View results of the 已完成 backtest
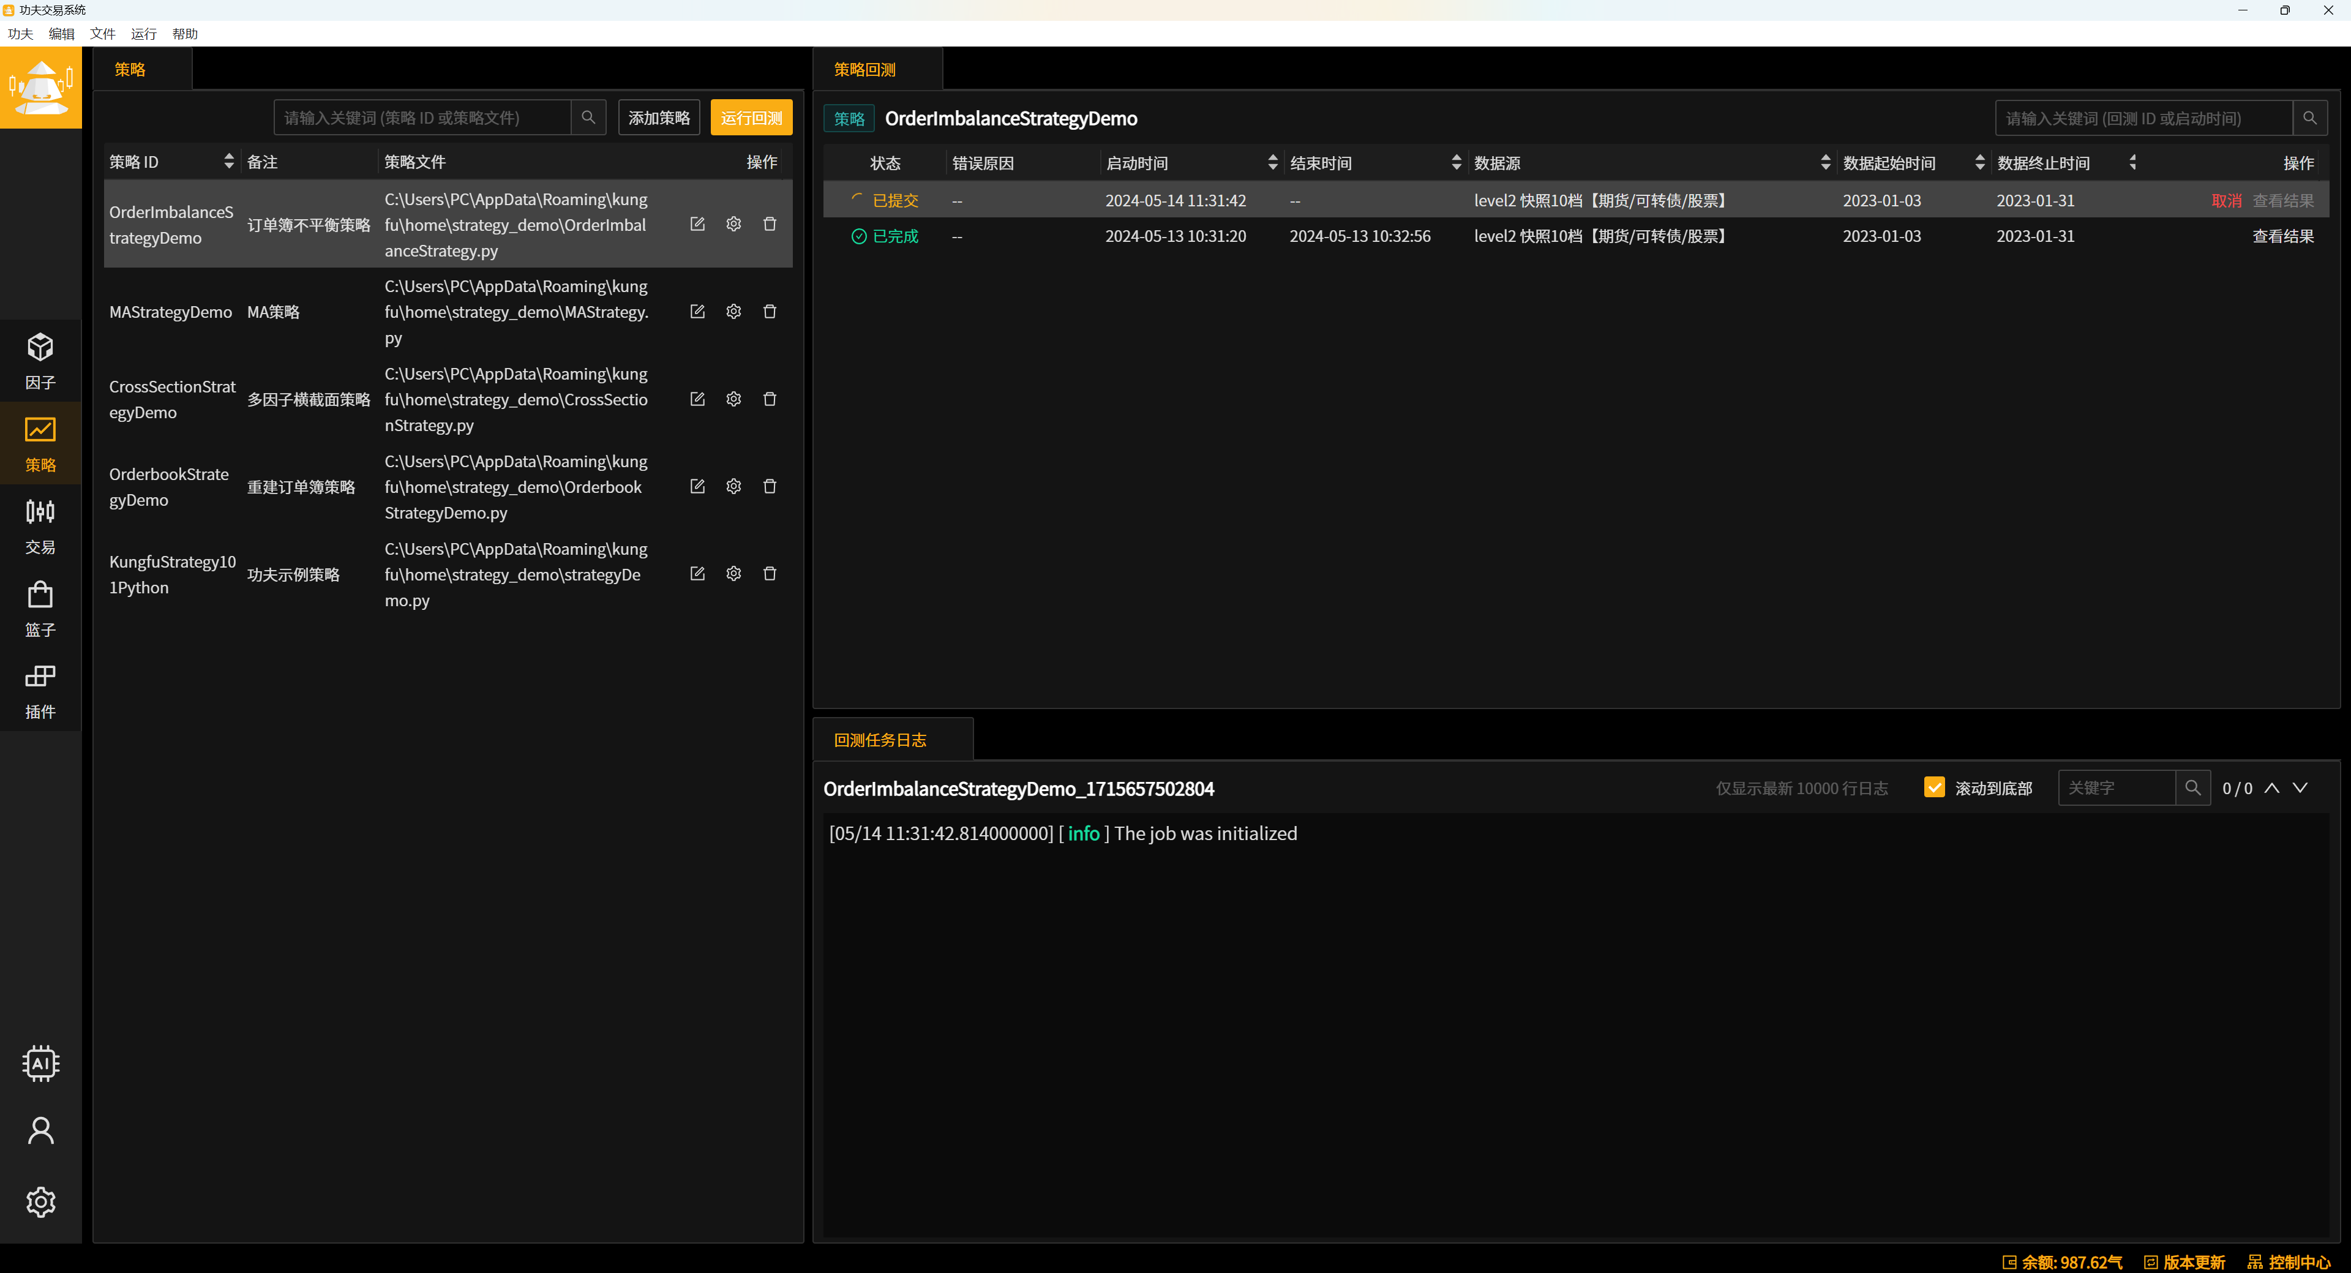Viewport: 2351px width, 1273px height. pyautogui.click(x=2282, y=236)
